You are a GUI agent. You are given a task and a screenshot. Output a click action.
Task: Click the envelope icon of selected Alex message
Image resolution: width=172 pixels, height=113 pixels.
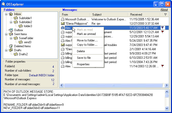[x=62, y=28]
